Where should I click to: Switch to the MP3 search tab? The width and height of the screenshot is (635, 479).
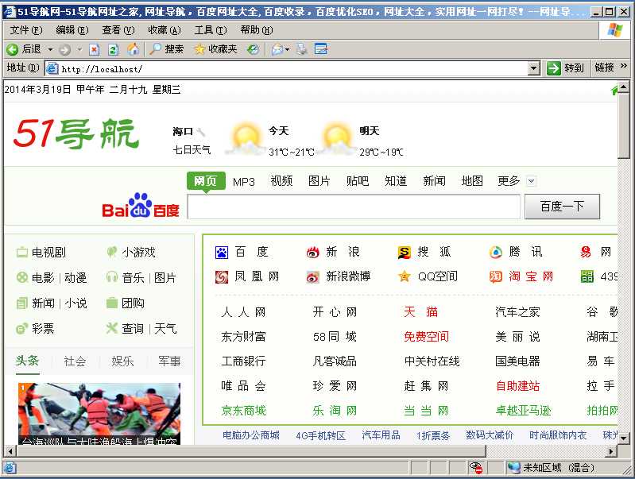(x=244, y=182)
